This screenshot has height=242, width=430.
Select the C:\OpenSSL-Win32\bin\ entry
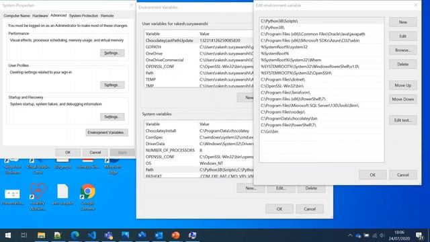(x=322, y=86)
